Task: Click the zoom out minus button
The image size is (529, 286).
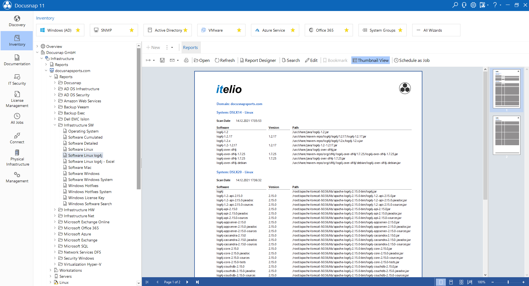Action: [493, 282]
